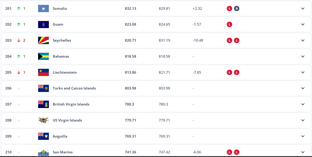Expand the Somalia ranking row
Screen dimensions: 312x157
(303, 9)
